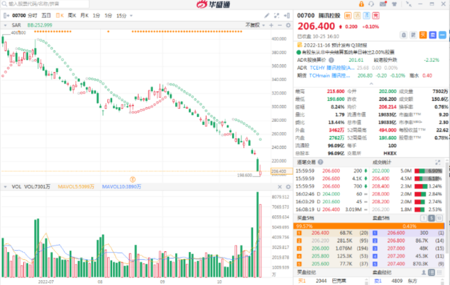Switch broker queue to list view
The width and height of the screenshot is (450, 285).
pyautogui.click(x=431, y=272)
